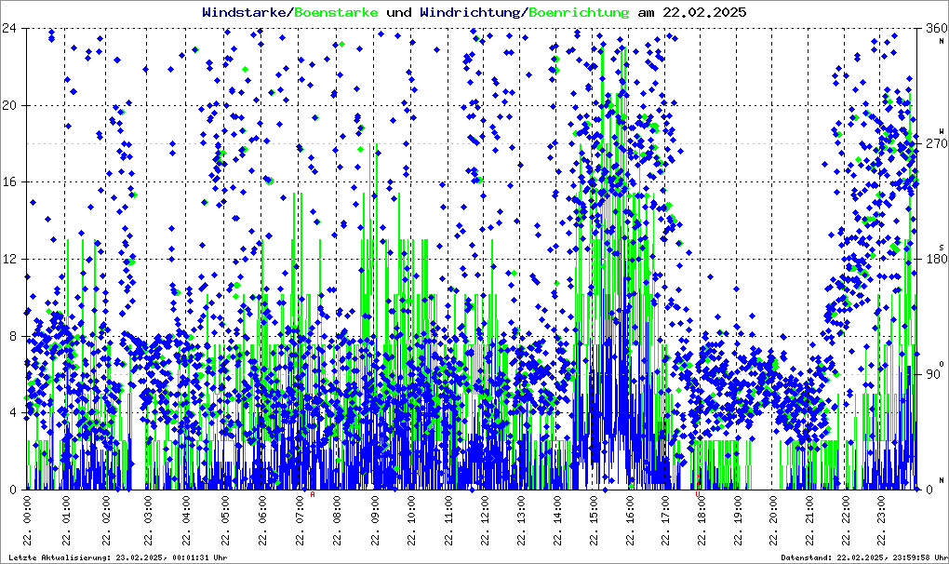Click the 22. 00:00 time label
Image resolution: width=949 pixels, height=564 pixels.
coord(27,520)
